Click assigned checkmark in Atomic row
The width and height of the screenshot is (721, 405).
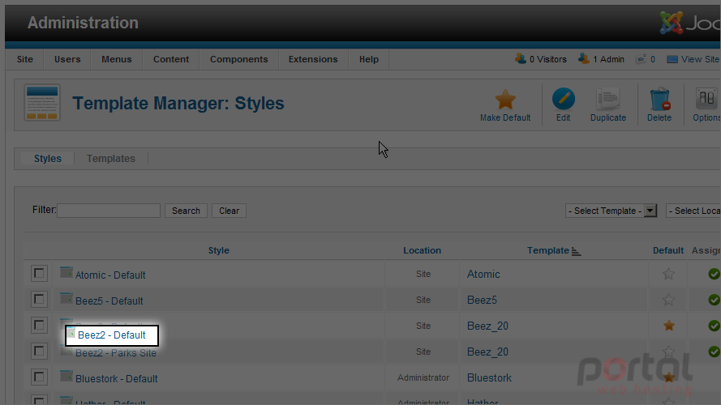click(x=714, y=274)
